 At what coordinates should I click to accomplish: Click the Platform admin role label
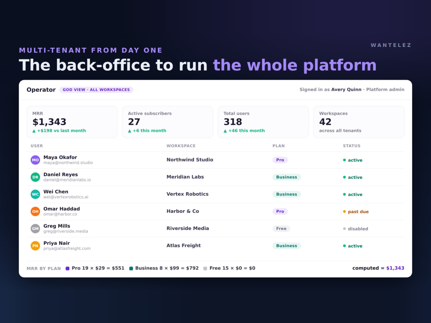pyautogui.click(x=385, y=90)
